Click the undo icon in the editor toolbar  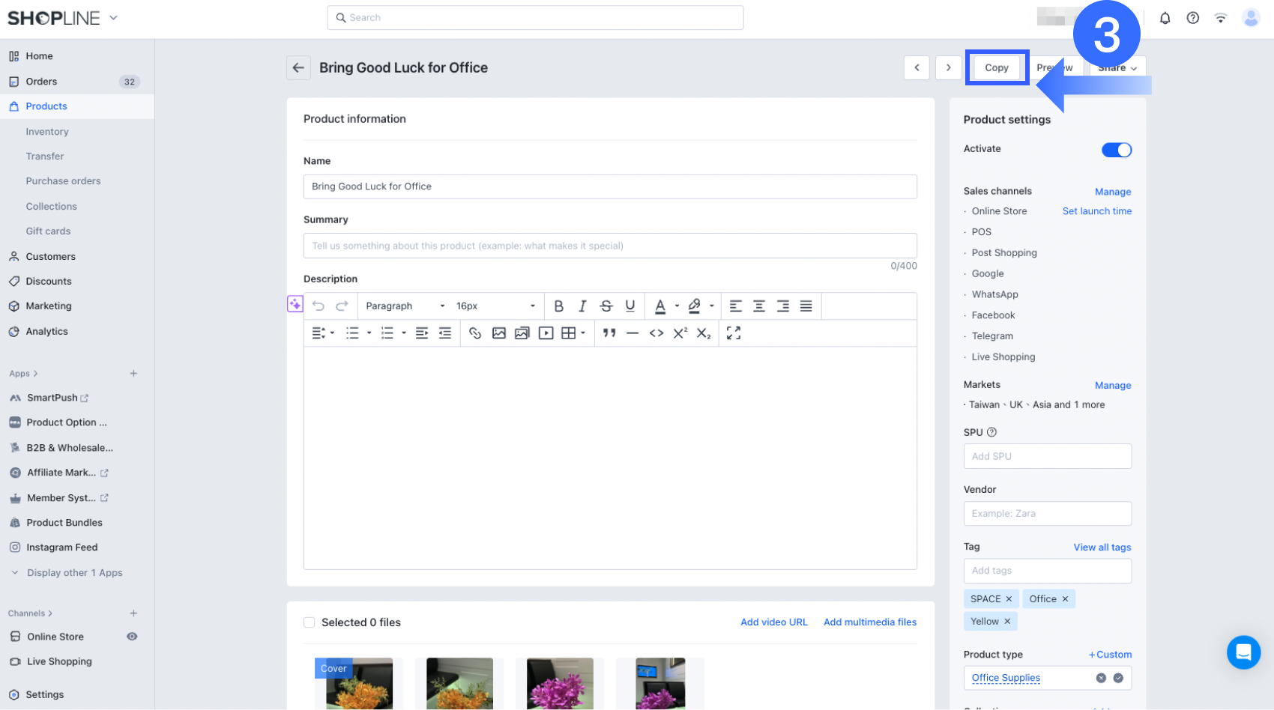pos(318,306)
